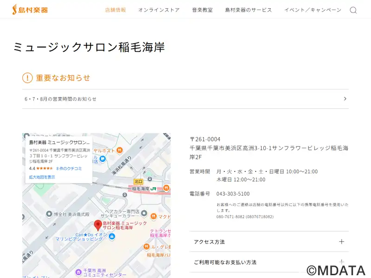Image resolution: width=371 pixels, height=278 pixels.
Task: Open イベント／キャンペーン menu
Action: [313, 10]
